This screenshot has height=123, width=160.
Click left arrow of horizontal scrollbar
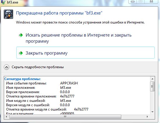click(x=6, y=117)
